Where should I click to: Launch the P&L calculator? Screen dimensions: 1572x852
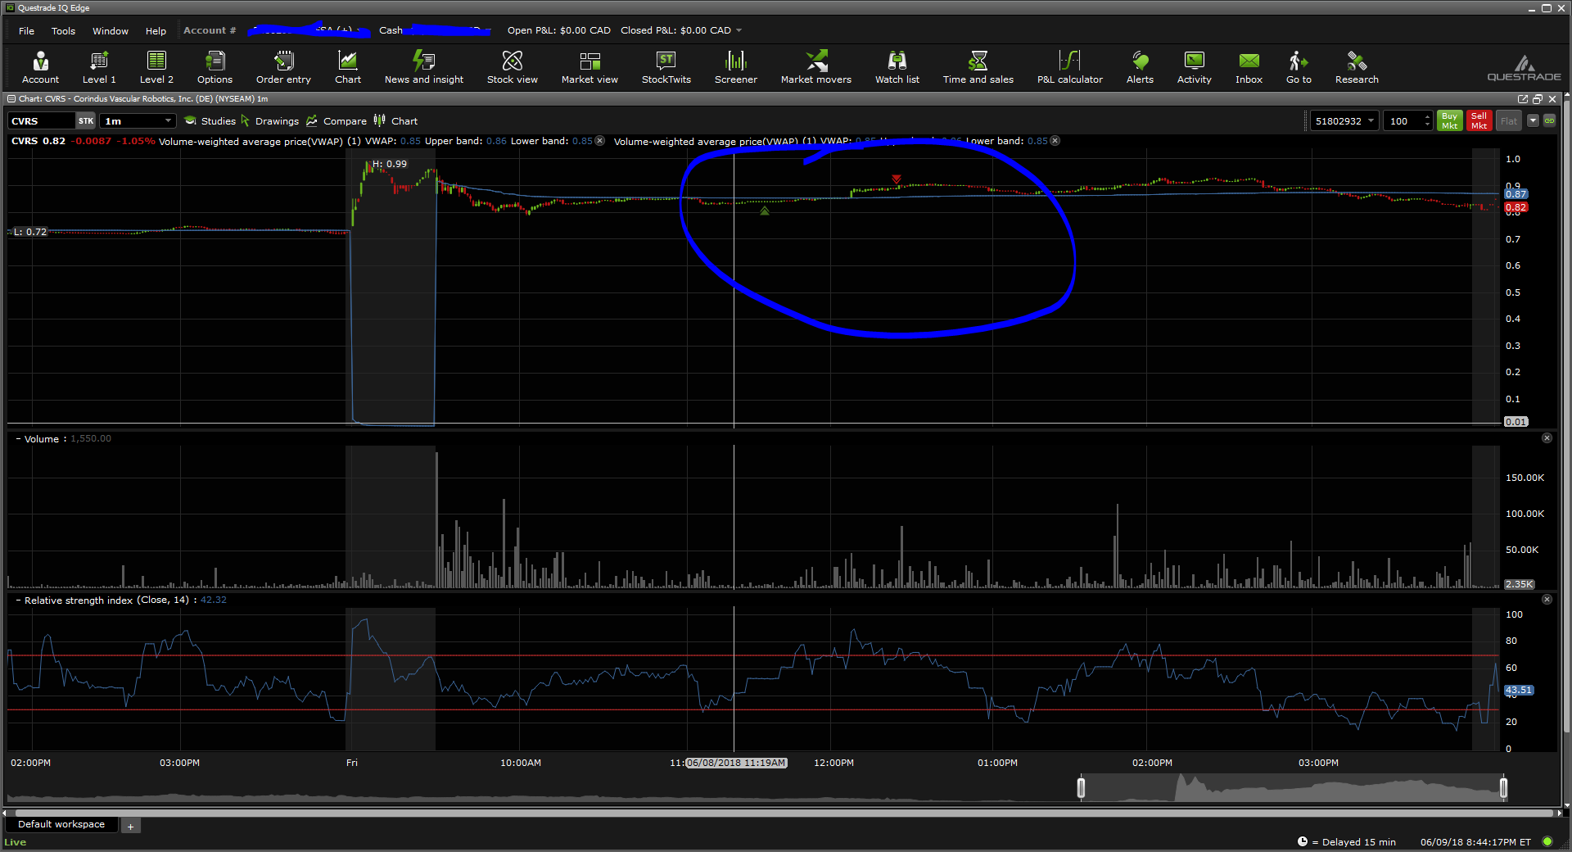pyautogui.click(x=1070, y=67)
